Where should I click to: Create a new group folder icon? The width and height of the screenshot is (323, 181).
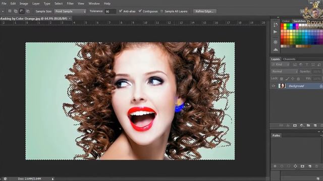tap(308, 125)
